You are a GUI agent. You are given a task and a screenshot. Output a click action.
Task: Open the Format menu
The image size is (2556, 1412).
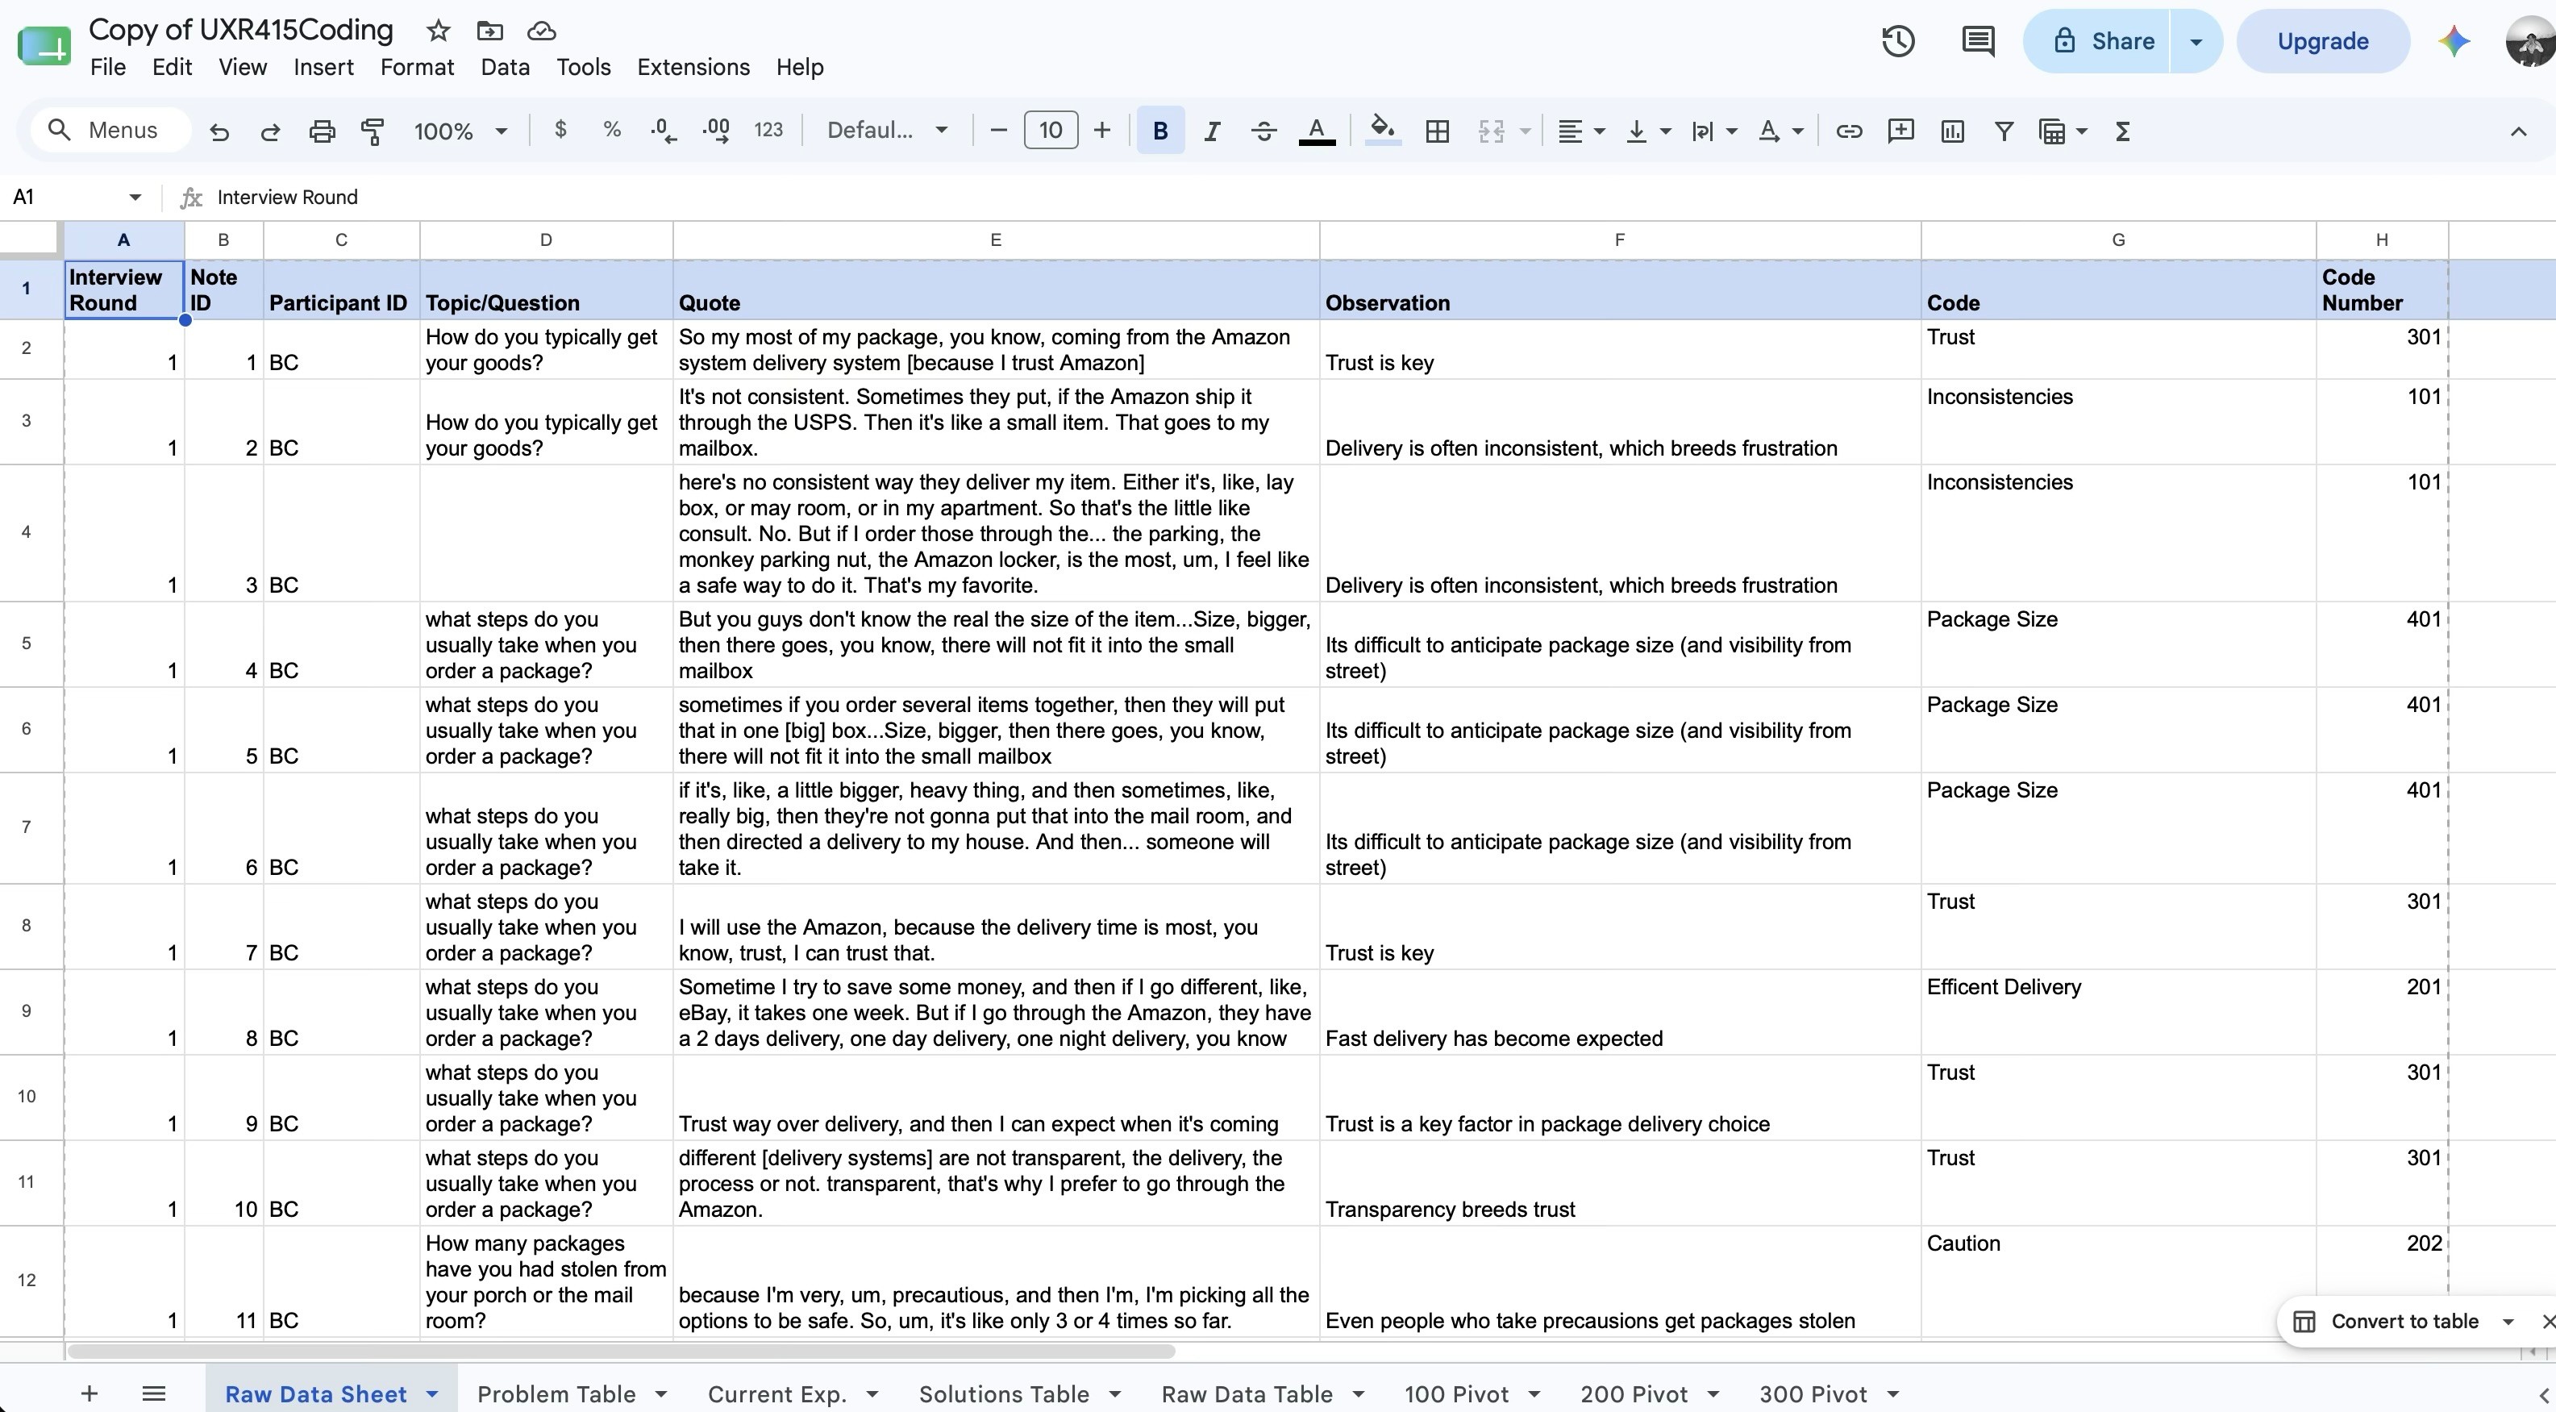pos(417,66)
